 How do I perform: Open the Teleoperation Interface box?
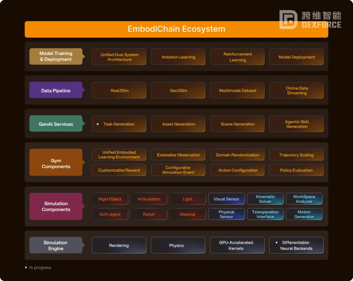click(x=265, y=214)
